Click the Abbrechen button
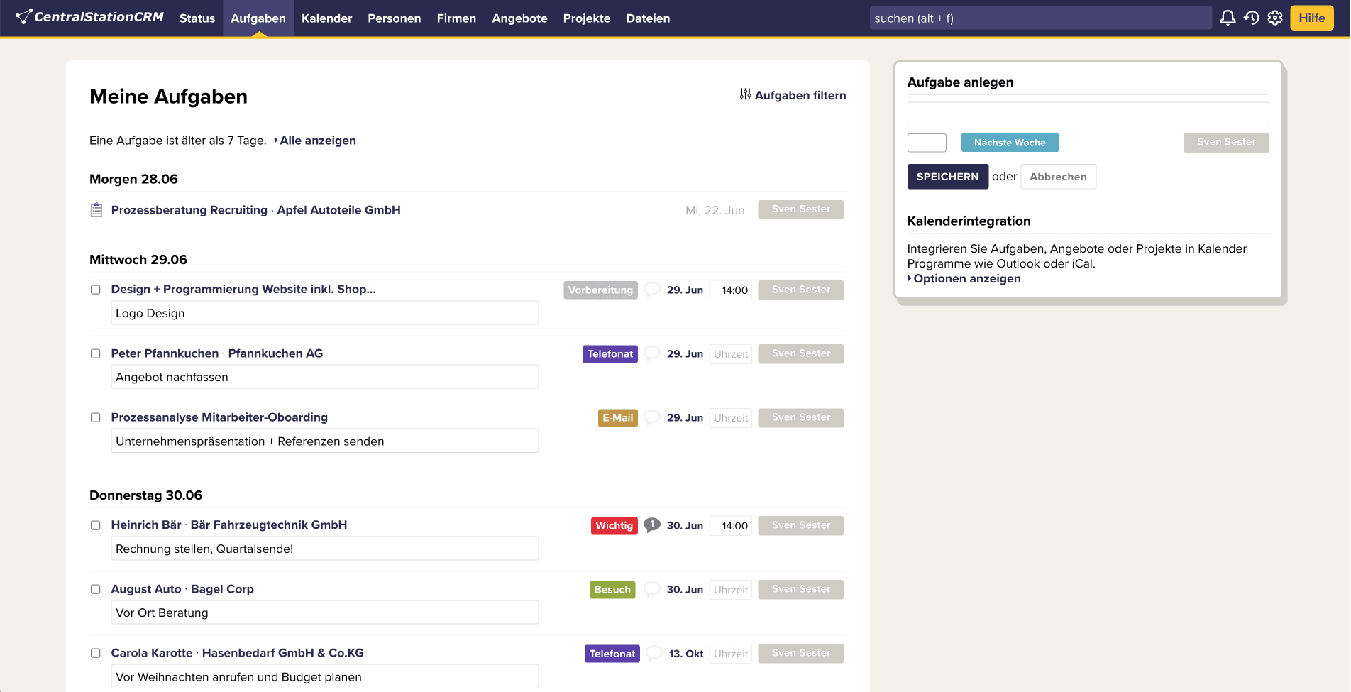 [1057, 177]
